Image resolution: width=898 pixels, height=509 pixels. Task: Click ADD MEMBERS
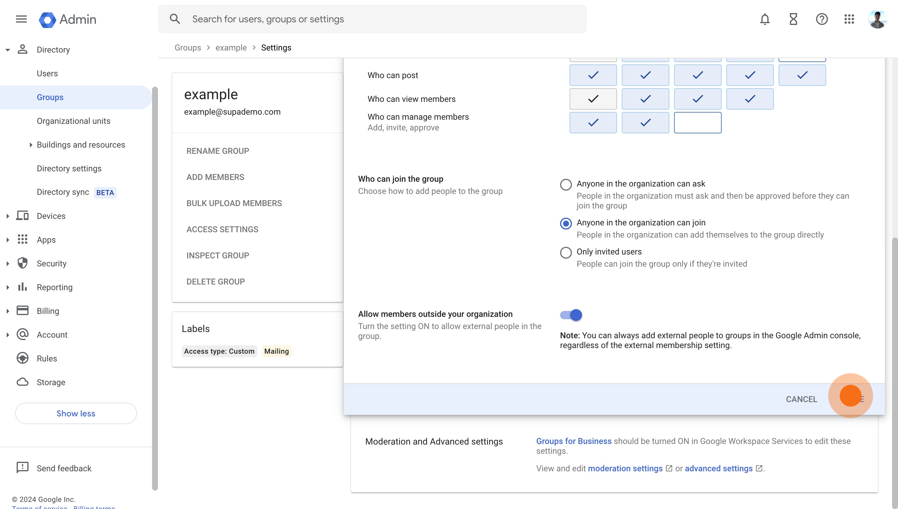215,177
